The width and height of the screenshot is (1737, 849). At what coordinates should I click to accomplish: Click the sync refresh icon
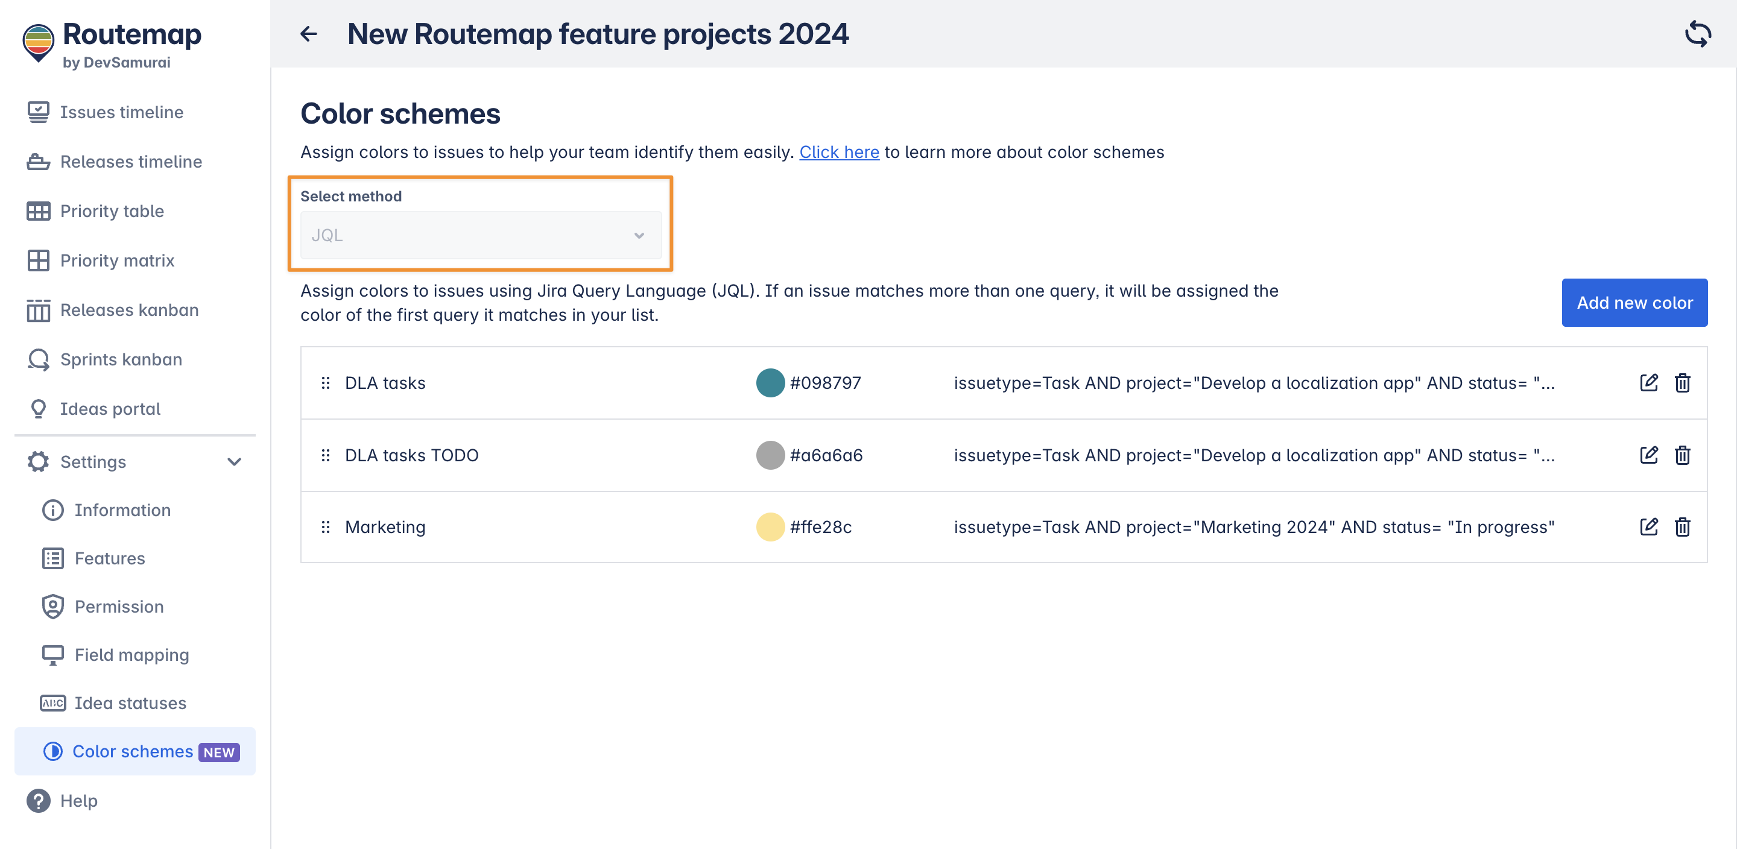click(x=1697, y=34)
